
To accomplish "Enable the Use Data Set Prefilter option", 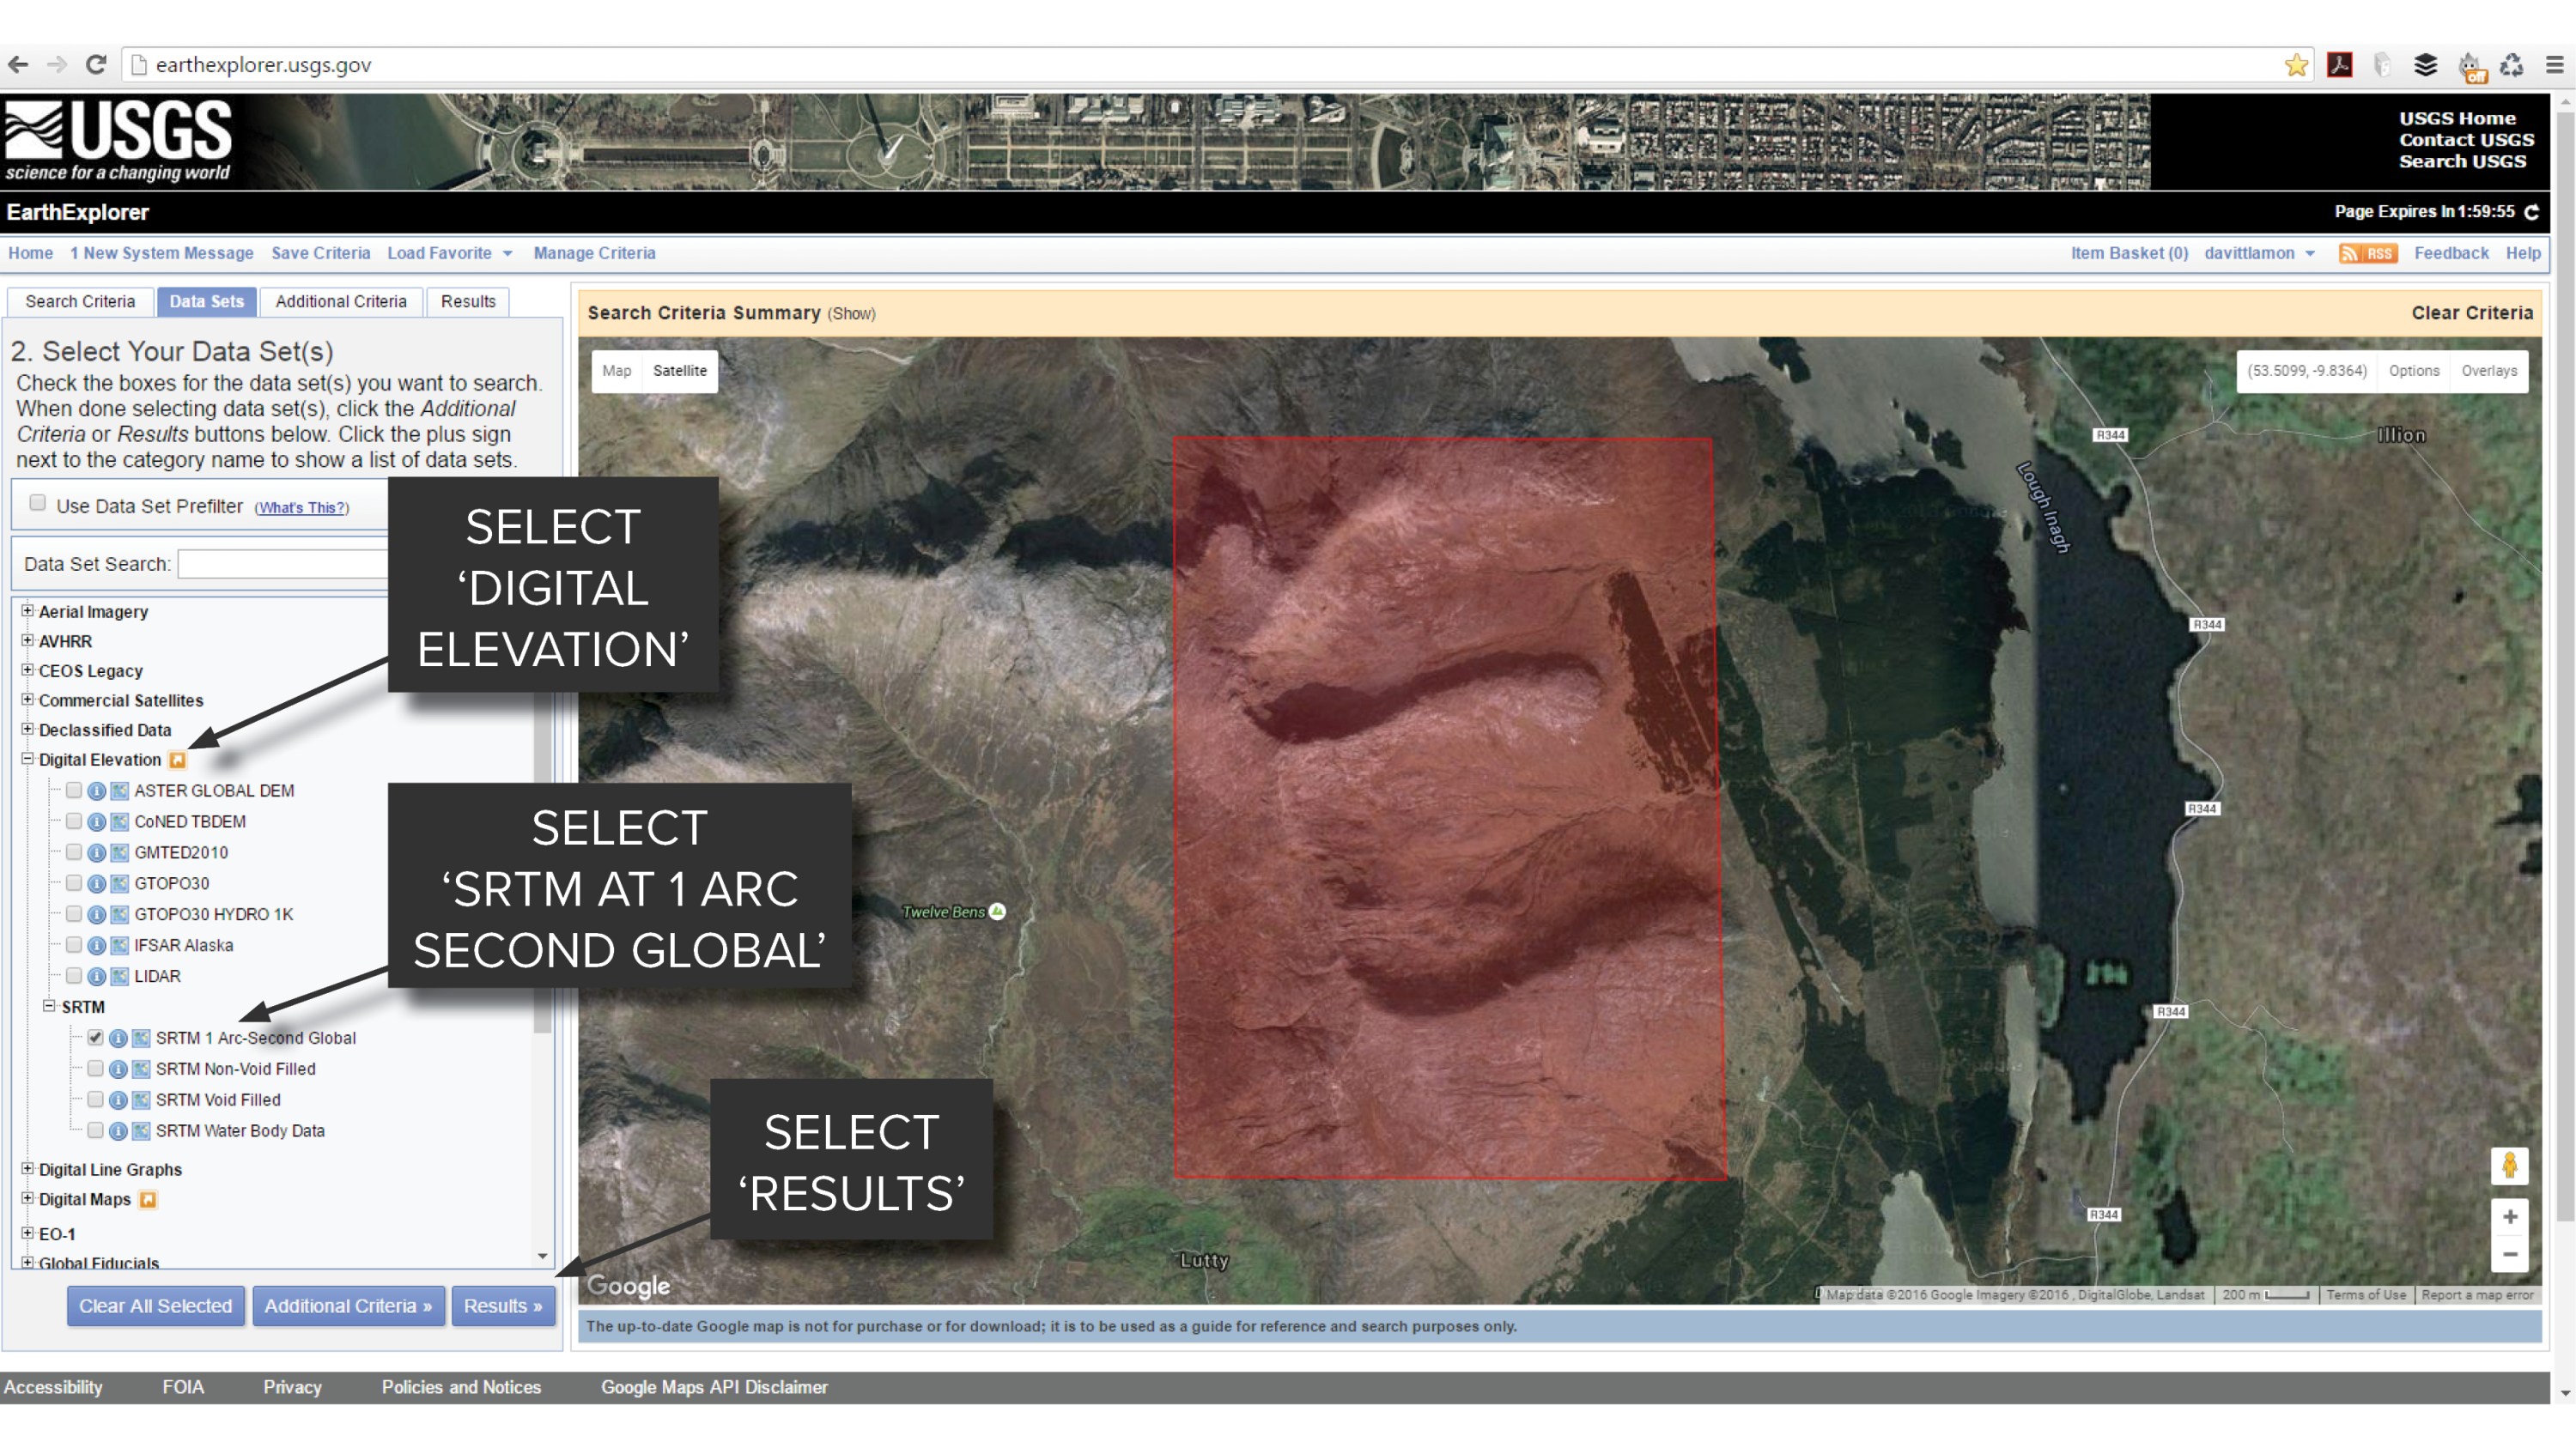I will 37,503.
